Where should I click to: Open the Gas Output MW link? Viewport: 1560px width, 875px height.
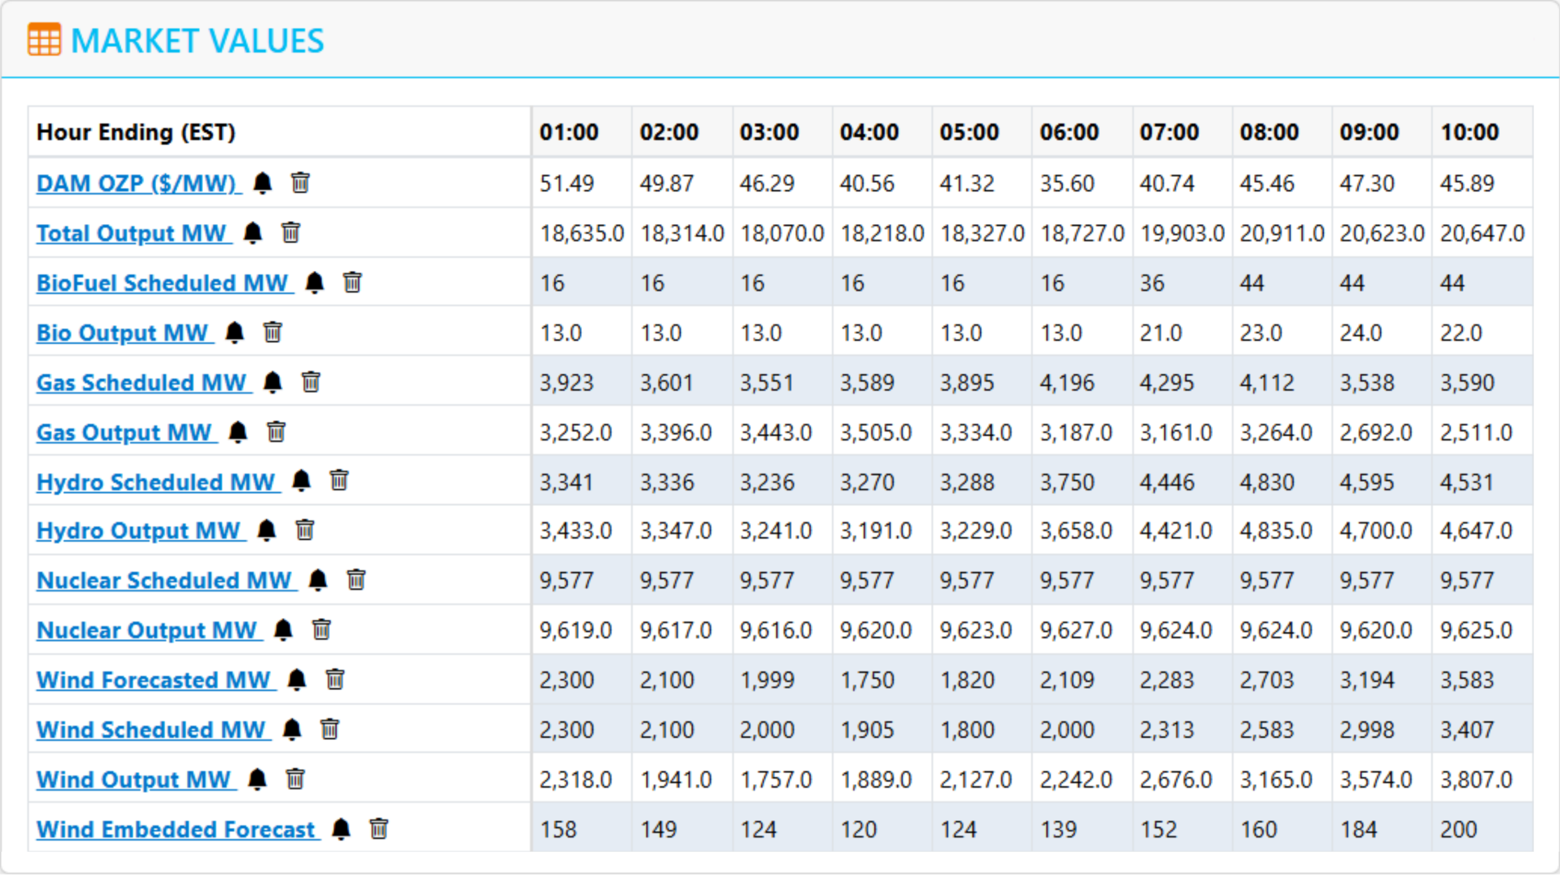tap(124, 433)
